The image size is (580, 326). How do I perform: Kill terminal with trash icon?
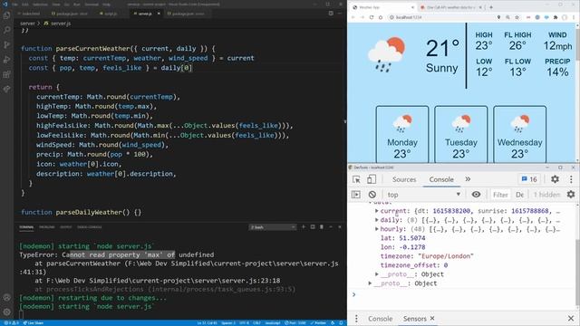(322, 227)
